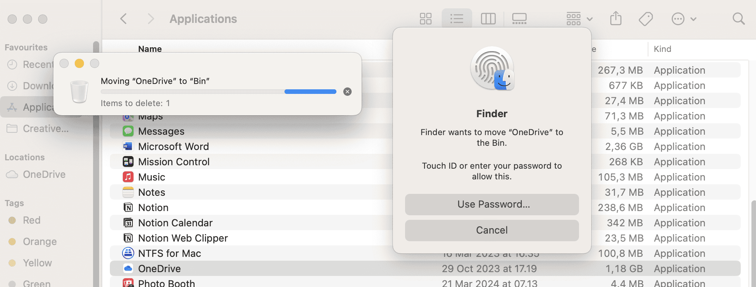Select the Red tag in sidebar

pos(31,220)
